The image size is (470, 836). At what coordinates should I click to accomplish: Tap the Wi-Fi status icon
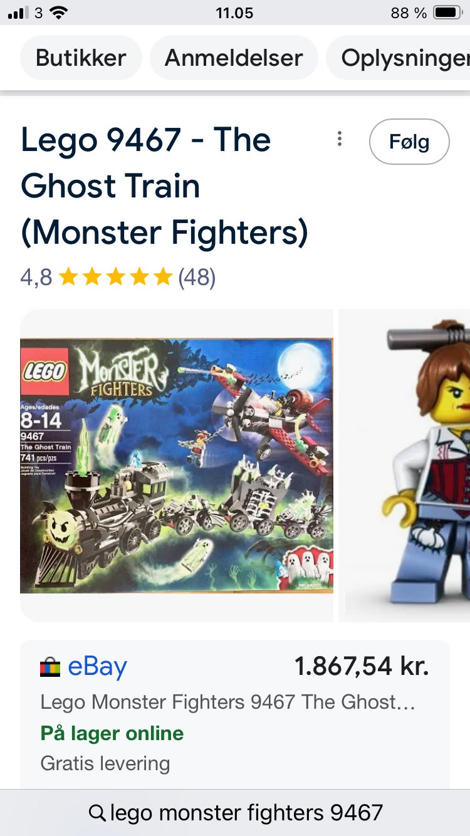coord(59,12)
